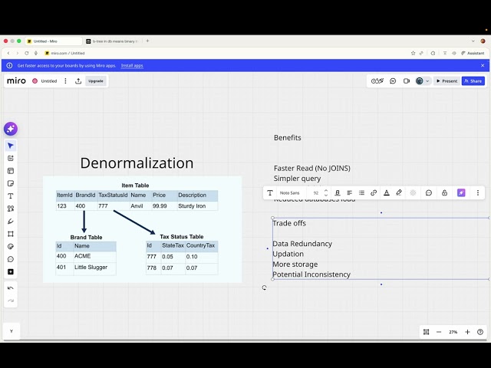The height and width of the screenshot is (368, 491).
Task: Zoom in with the plus button
Action: (467, 332)
